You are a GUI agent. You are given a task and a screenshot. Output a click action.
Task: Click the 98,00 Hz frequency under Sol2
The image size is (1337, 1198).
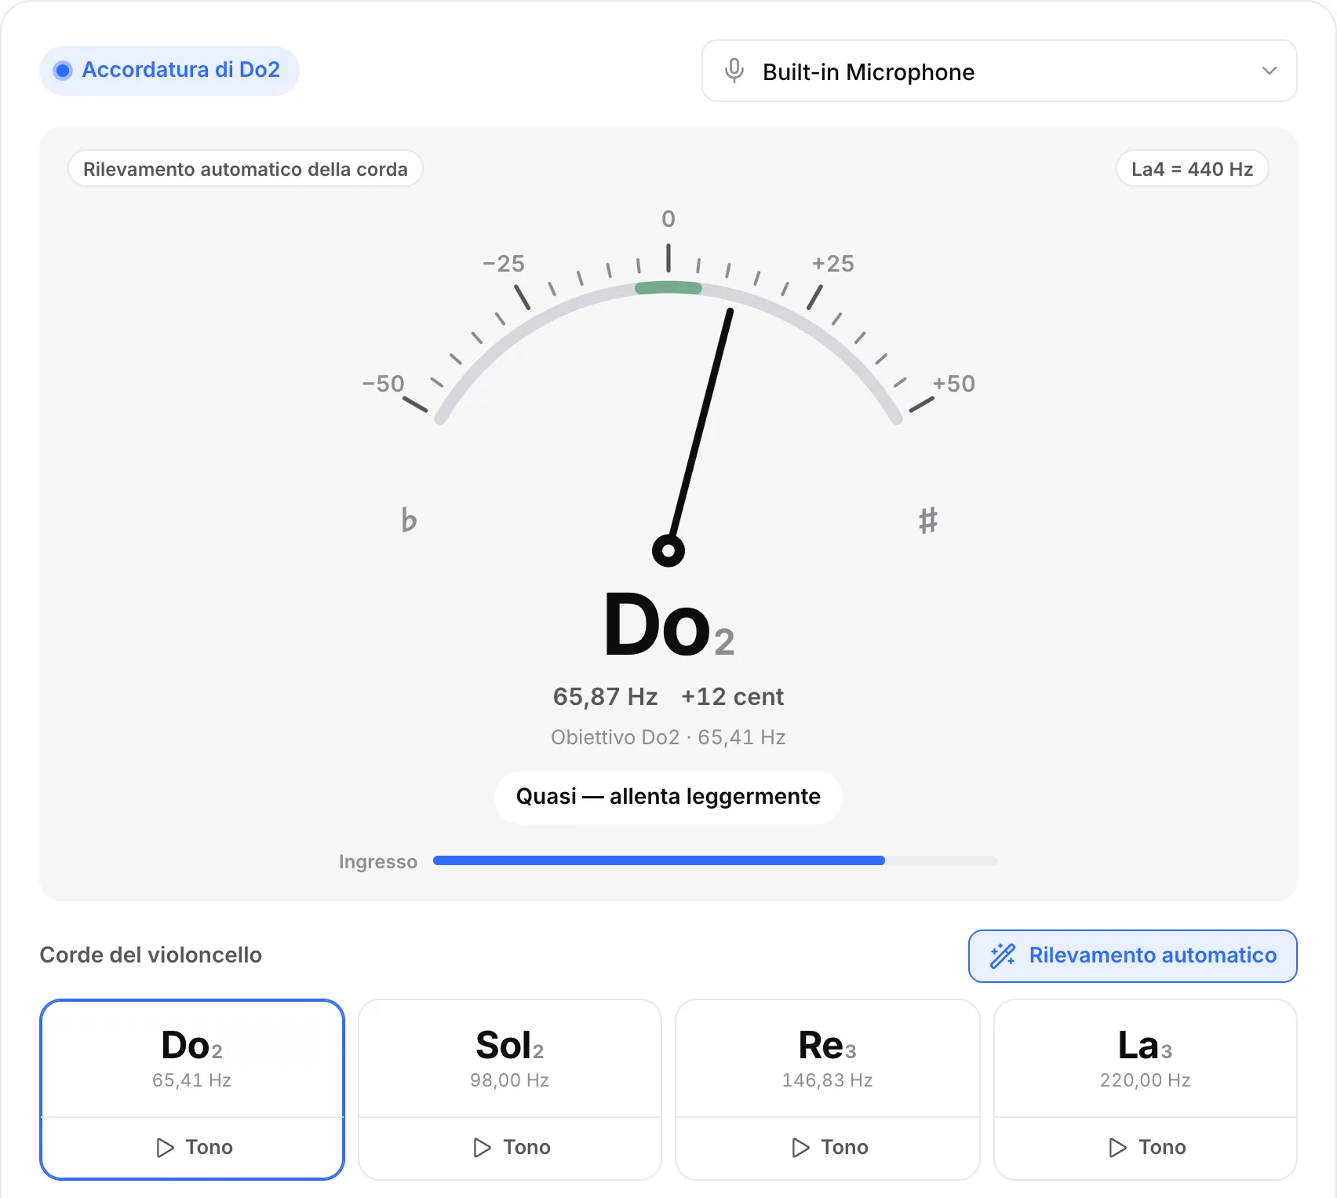click(x=510, y=1081)
